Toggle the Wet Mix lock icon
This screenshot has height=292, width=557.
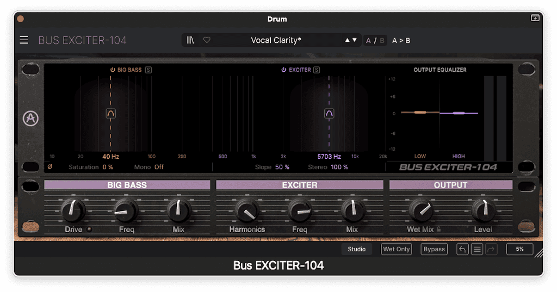tap(439, 229)
